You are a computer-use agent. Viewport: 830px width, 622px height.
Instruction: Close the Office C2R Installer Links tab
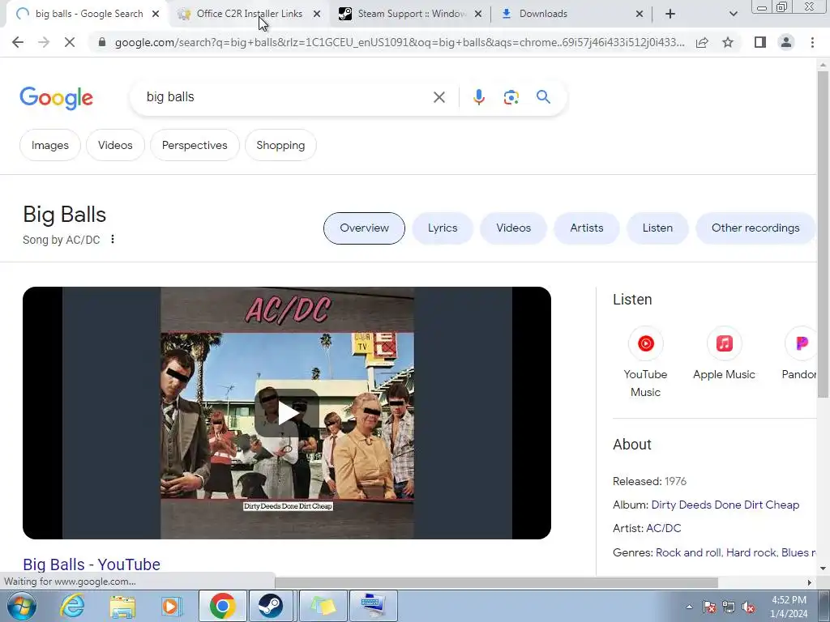click(317, 15)
